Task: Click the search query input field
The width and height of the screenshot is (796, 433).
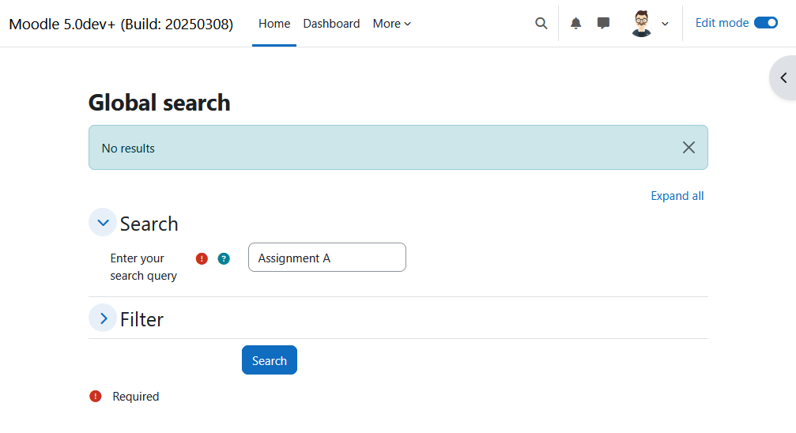Action: click(327, 258)
